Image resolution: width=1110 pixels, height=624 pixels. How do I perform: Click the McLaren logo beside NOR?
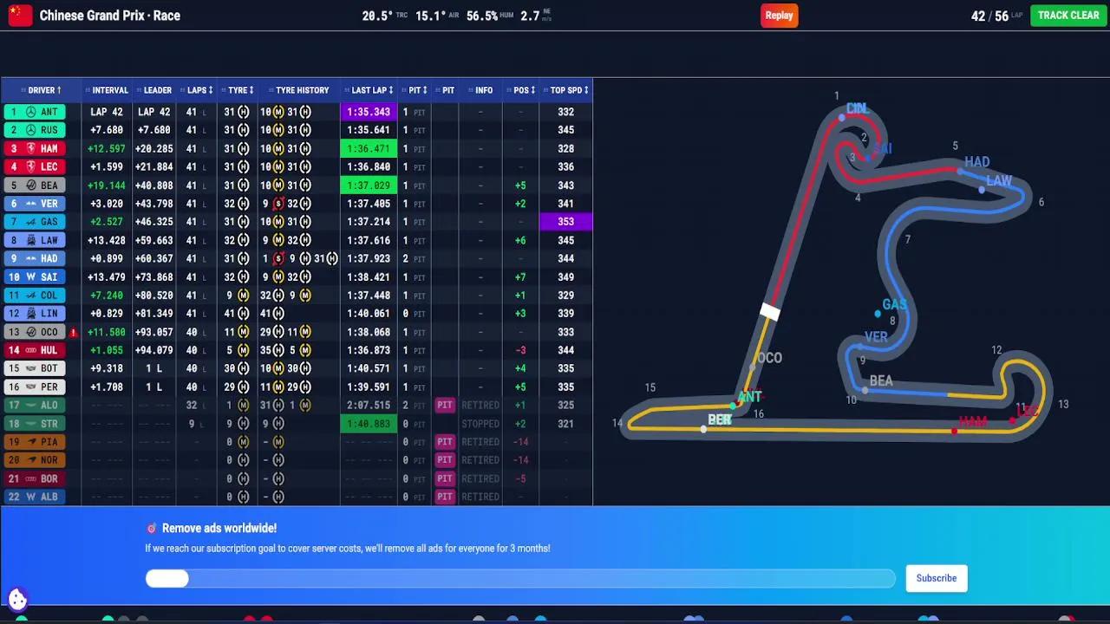click(30, 460)
